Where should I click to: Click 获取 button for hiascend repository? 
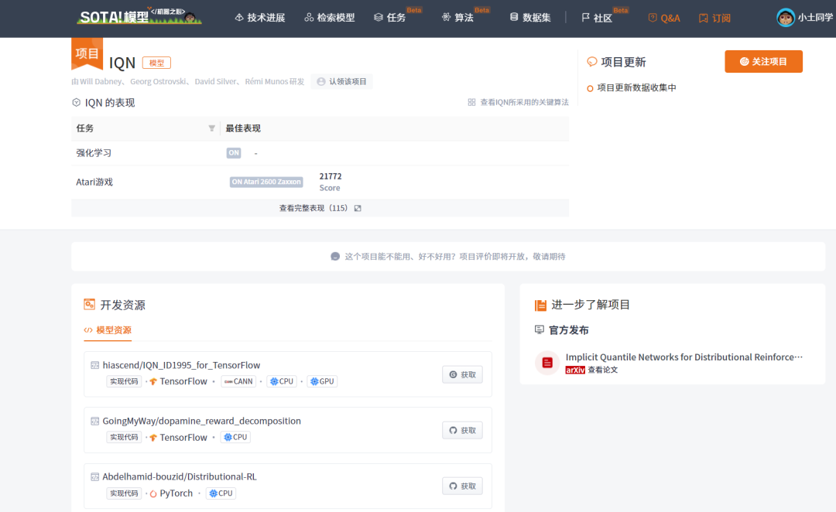[x=462, y=374]
